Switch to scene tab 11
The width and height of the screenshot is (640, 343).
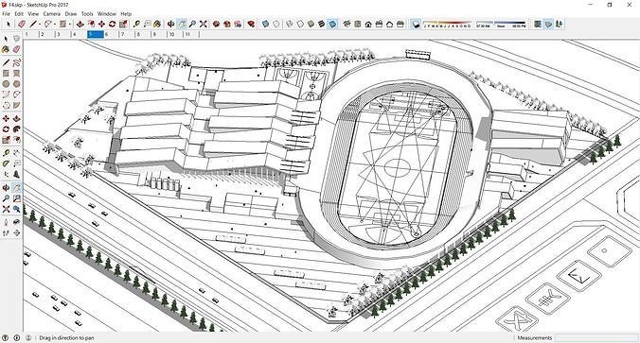191,34
